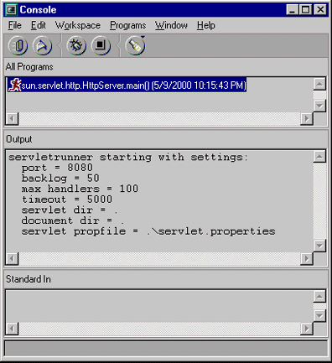332x363 pixels.
Task: Click the flashlight Search toolbar icon
Action: point(135,45)
